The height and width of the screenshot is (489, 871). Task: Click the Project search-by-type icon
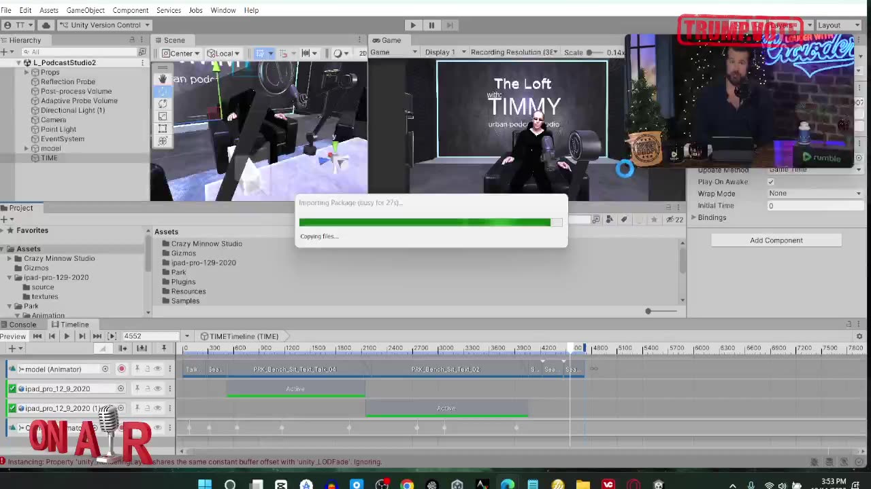coord(595,219)
